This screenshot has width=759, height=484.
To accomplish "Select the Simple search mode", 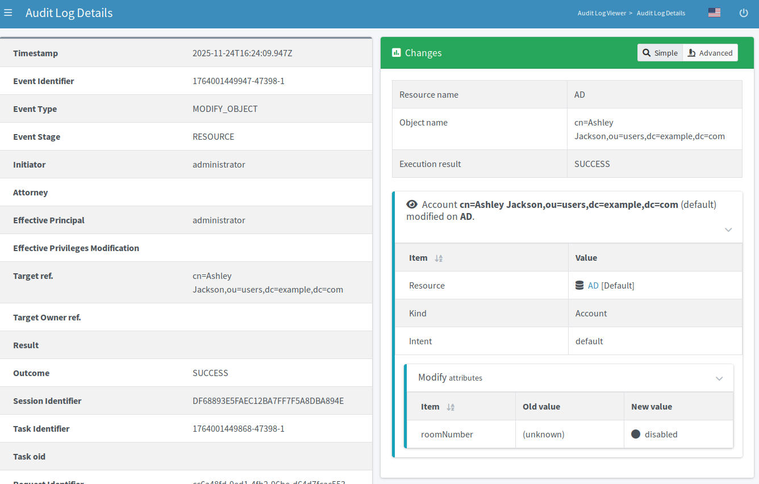I will pos(660,52).
